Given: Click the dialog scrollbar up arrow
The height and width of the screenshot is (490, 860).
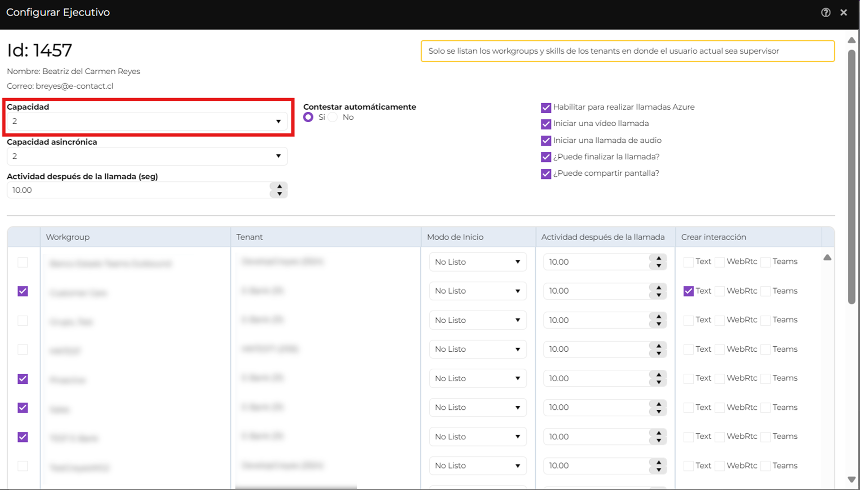Looking at the screenshot, I should coord(851,40).
